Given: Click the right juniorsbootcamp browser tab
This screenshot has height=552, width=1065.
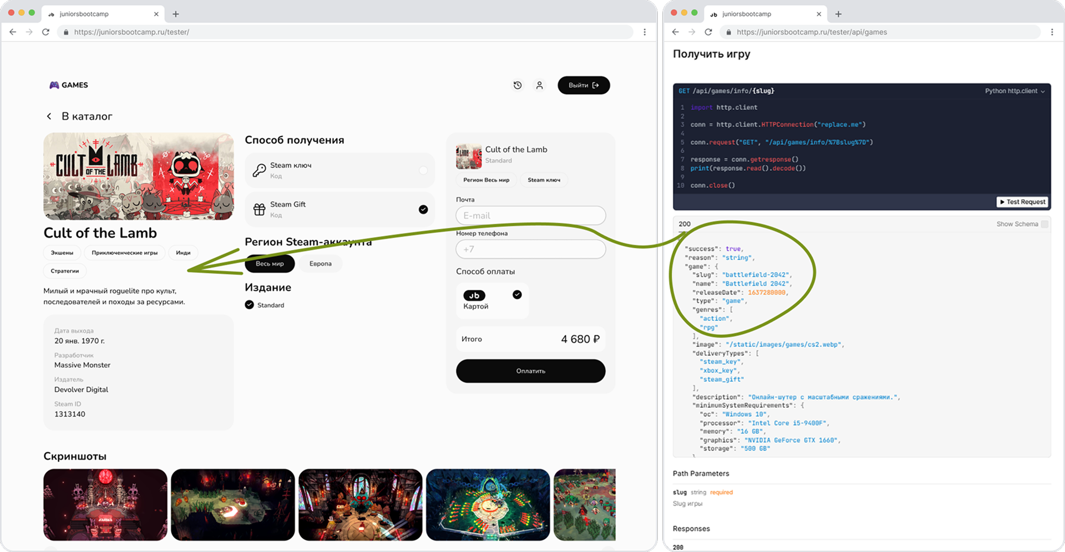Looking at the screenshot, I should [x=765, y=14].
